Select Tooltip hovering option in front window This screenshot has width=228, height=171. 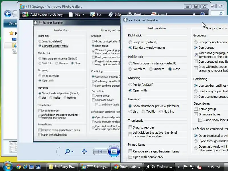click(x=144, y=111)
